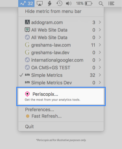
Task: Open the Periscopix analytics tools ad
Action: pyautogui.click(x=61, y=97)
